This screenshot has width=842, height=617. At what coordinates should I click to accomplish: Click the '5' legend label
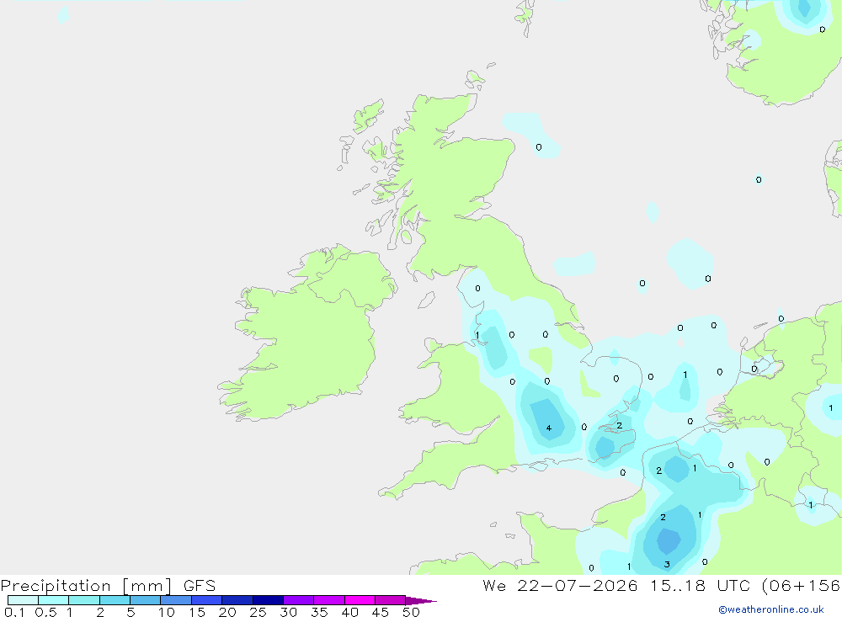point(131,612)
